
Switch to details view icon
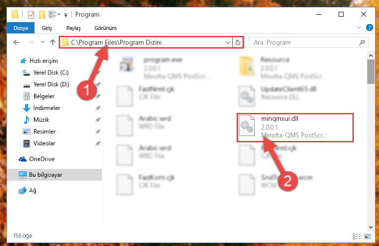coord(357,236)
